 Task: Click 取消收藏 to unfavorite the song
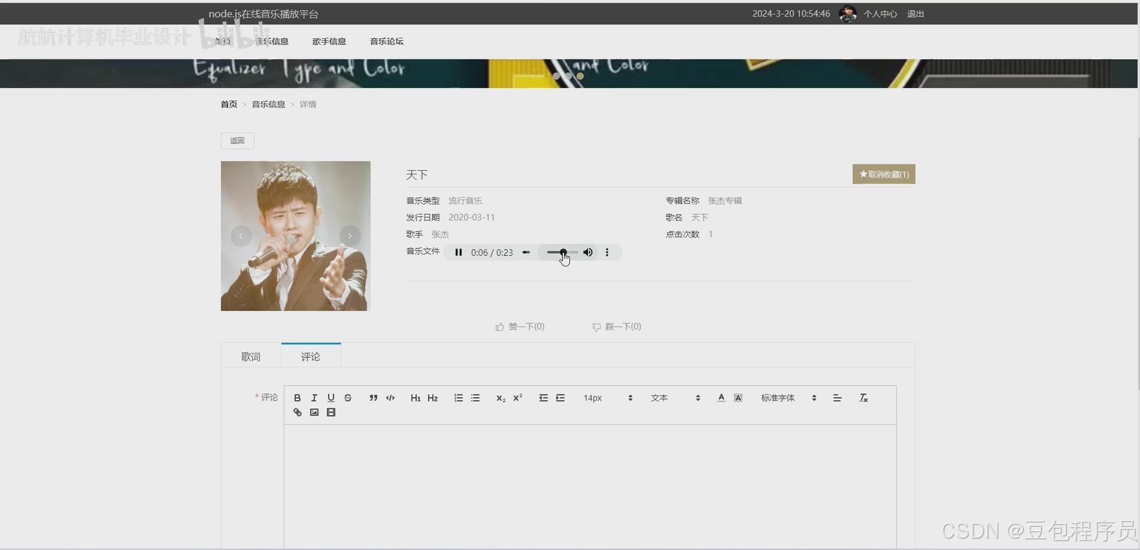pos(884,174)
